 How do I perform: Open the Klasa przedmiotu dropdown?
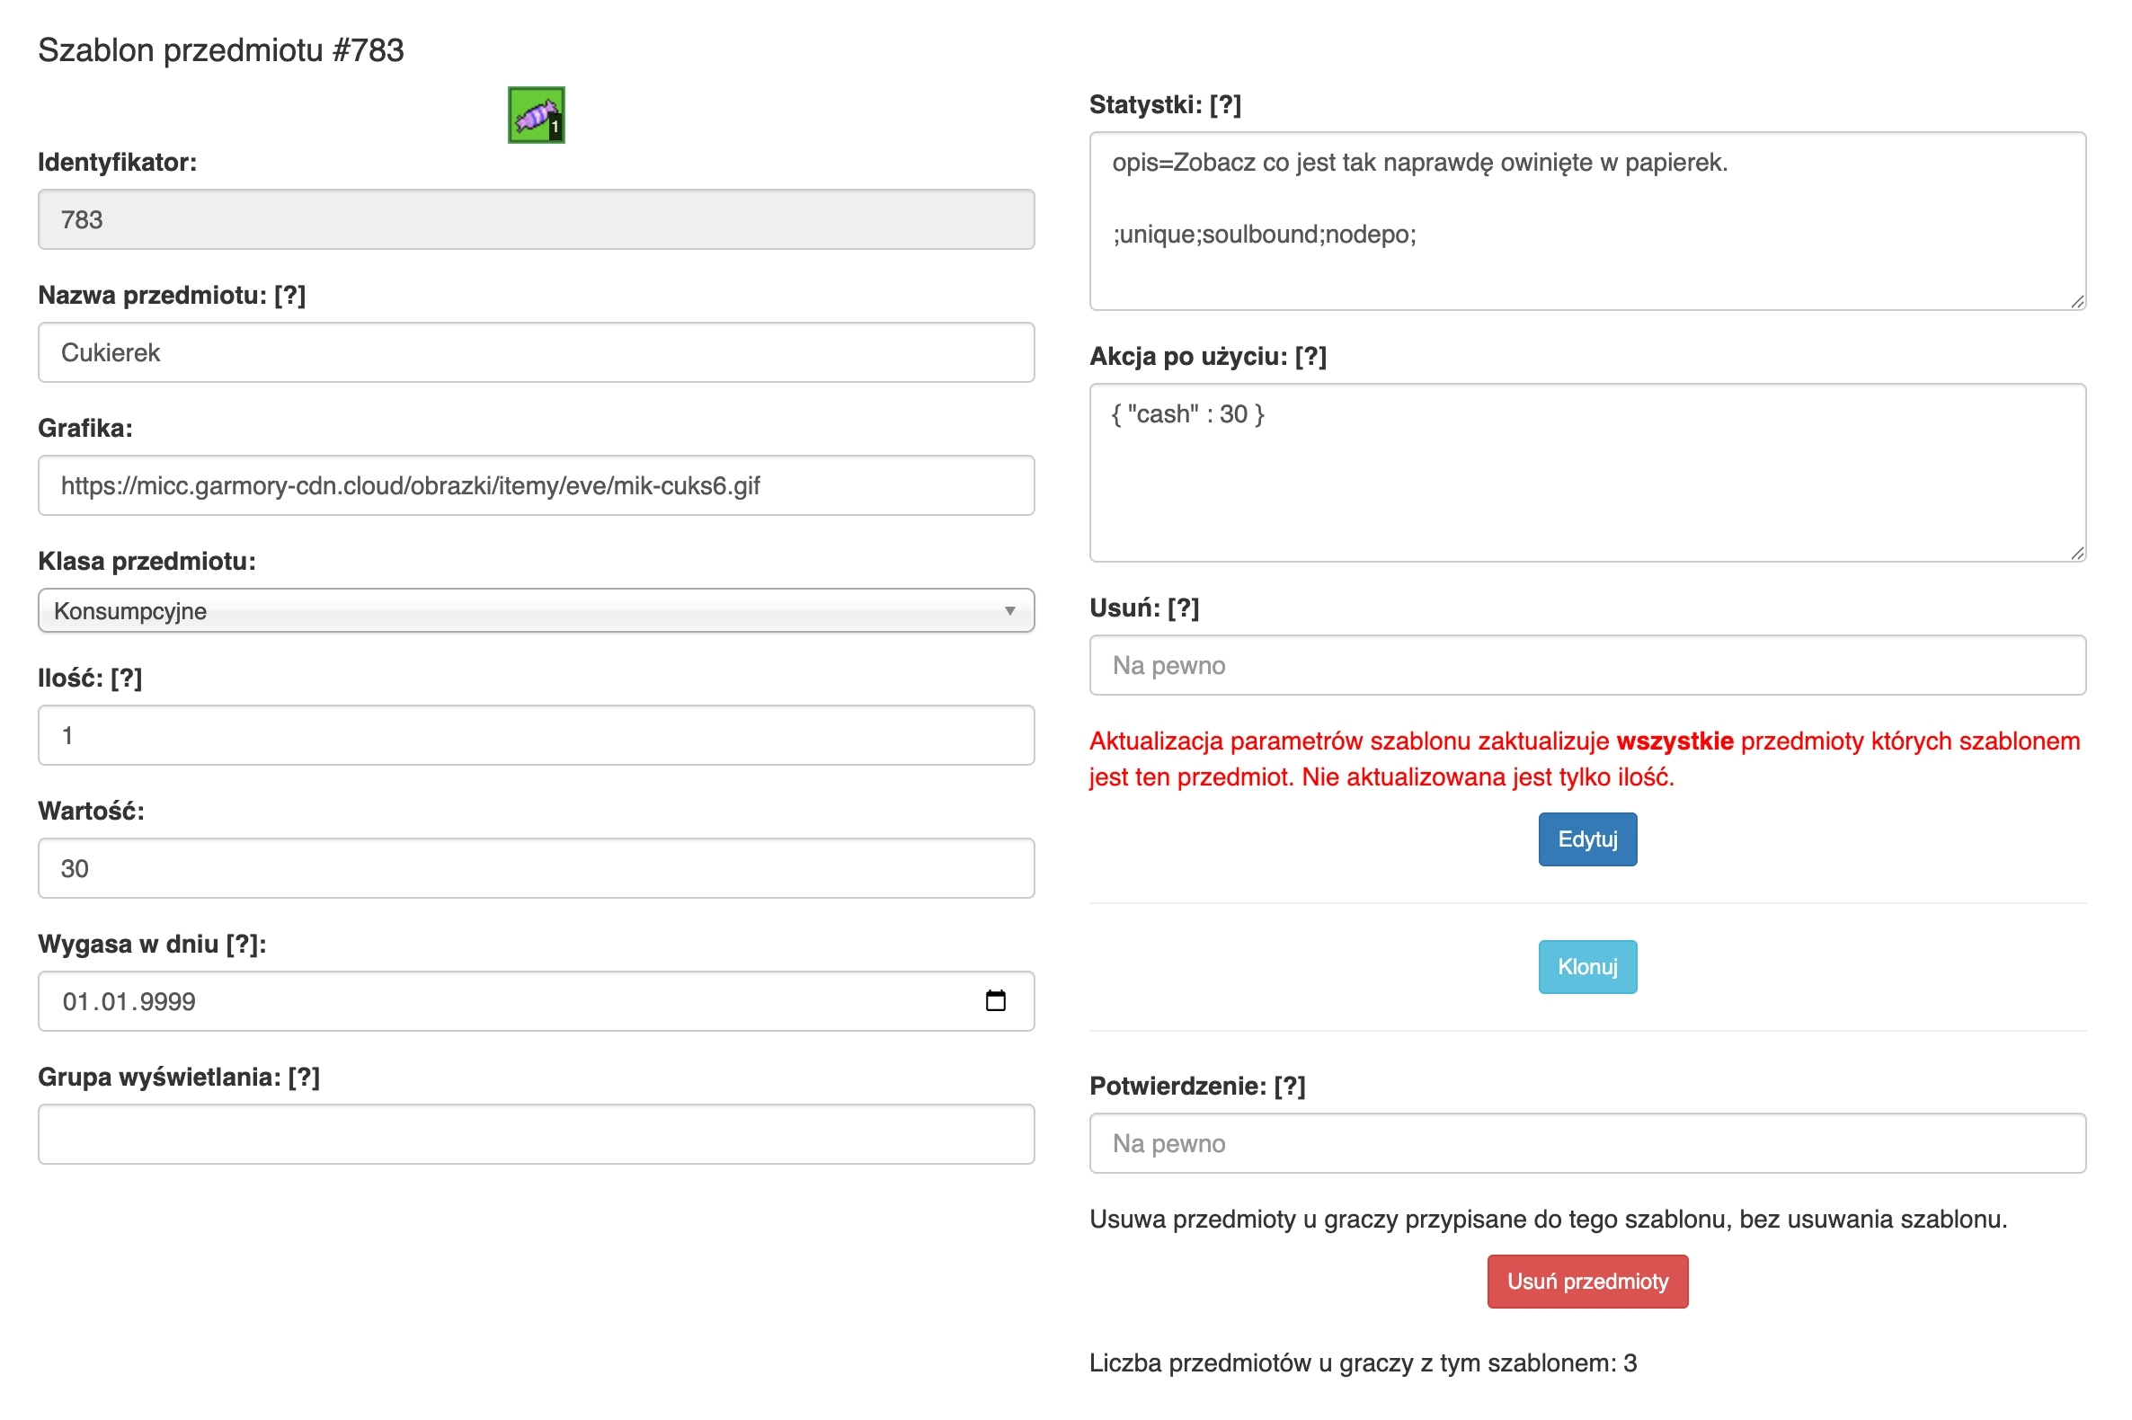(537, 610)
